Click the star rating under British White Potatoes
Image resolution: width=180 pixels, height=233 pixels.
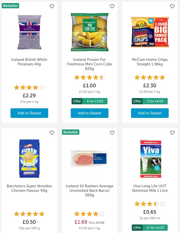tap(29, 87)
